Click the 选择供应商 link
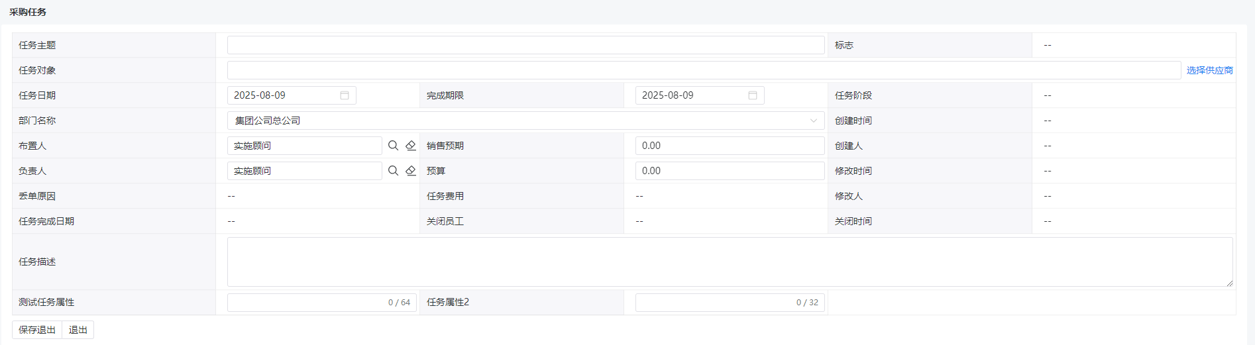This screenshot has height=345, width=1255. point(1209,70)
